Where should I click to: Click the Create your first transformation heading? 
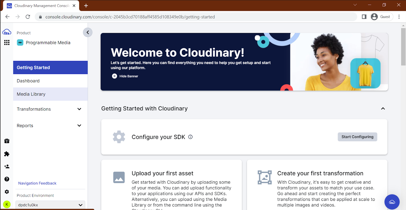320,173
